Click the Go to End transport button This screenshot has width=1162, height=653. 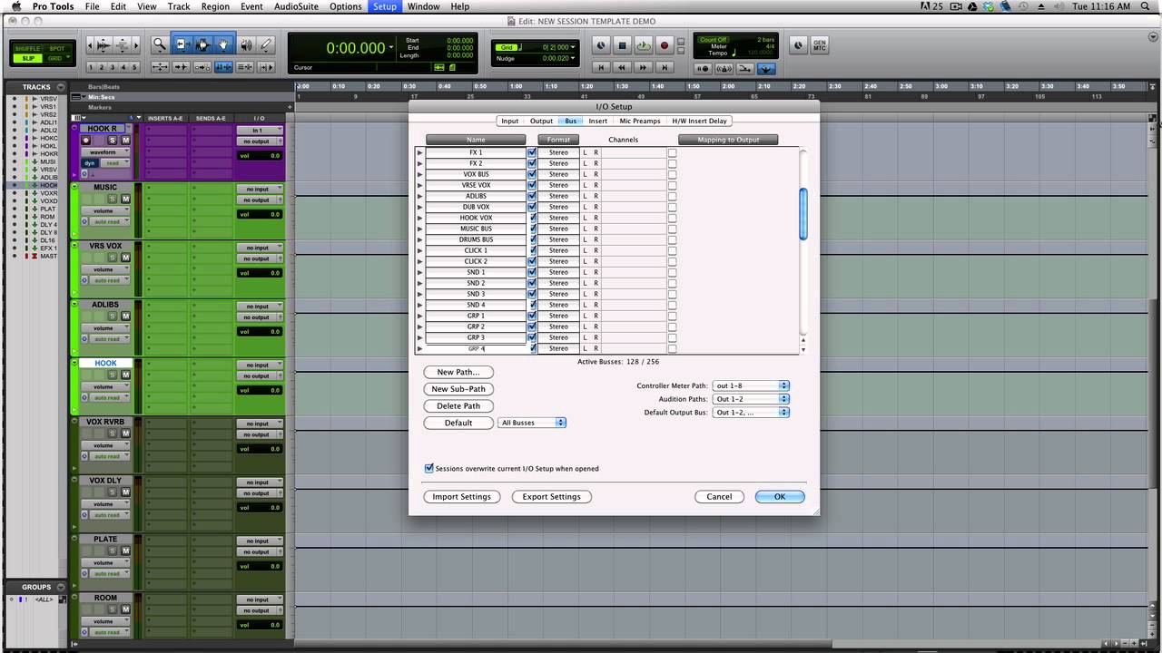(665, 67)
